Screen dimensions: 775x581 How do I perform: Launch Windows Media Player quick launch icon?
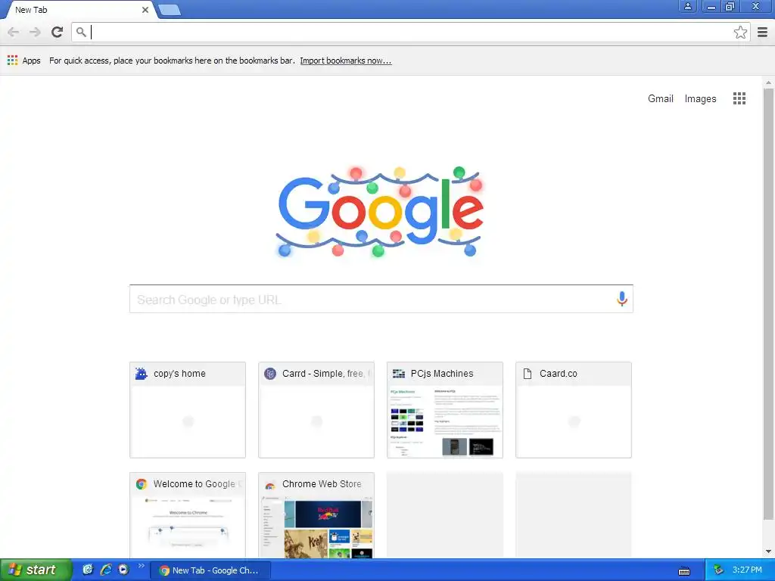[123, 570]
